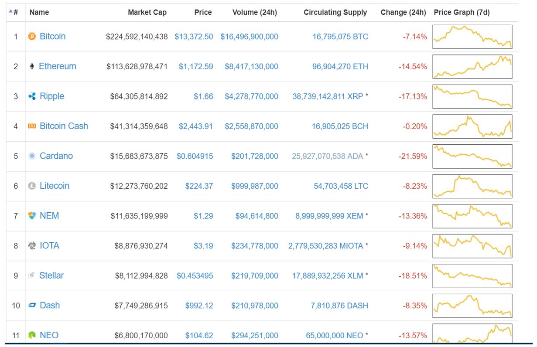Click the NEM shield logo icon

point(31,216)
